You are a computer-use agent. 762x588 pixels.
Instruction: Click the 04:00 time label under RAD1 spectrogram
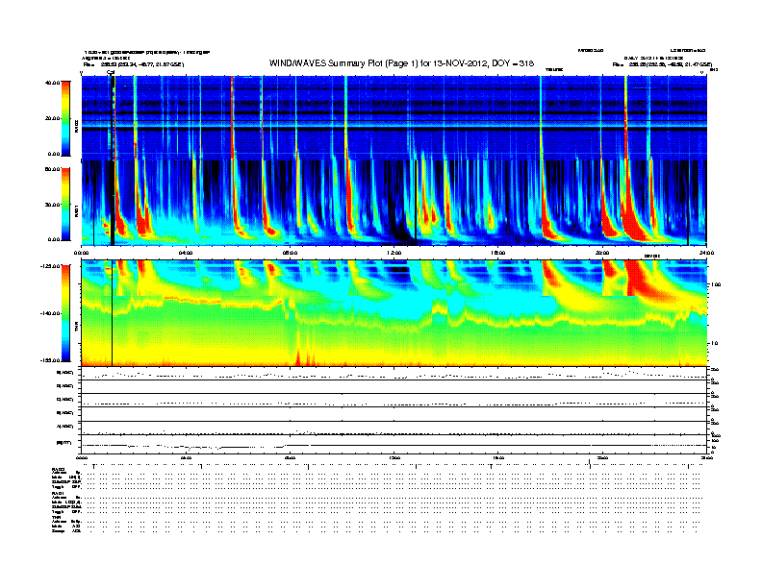click(186, 253)
